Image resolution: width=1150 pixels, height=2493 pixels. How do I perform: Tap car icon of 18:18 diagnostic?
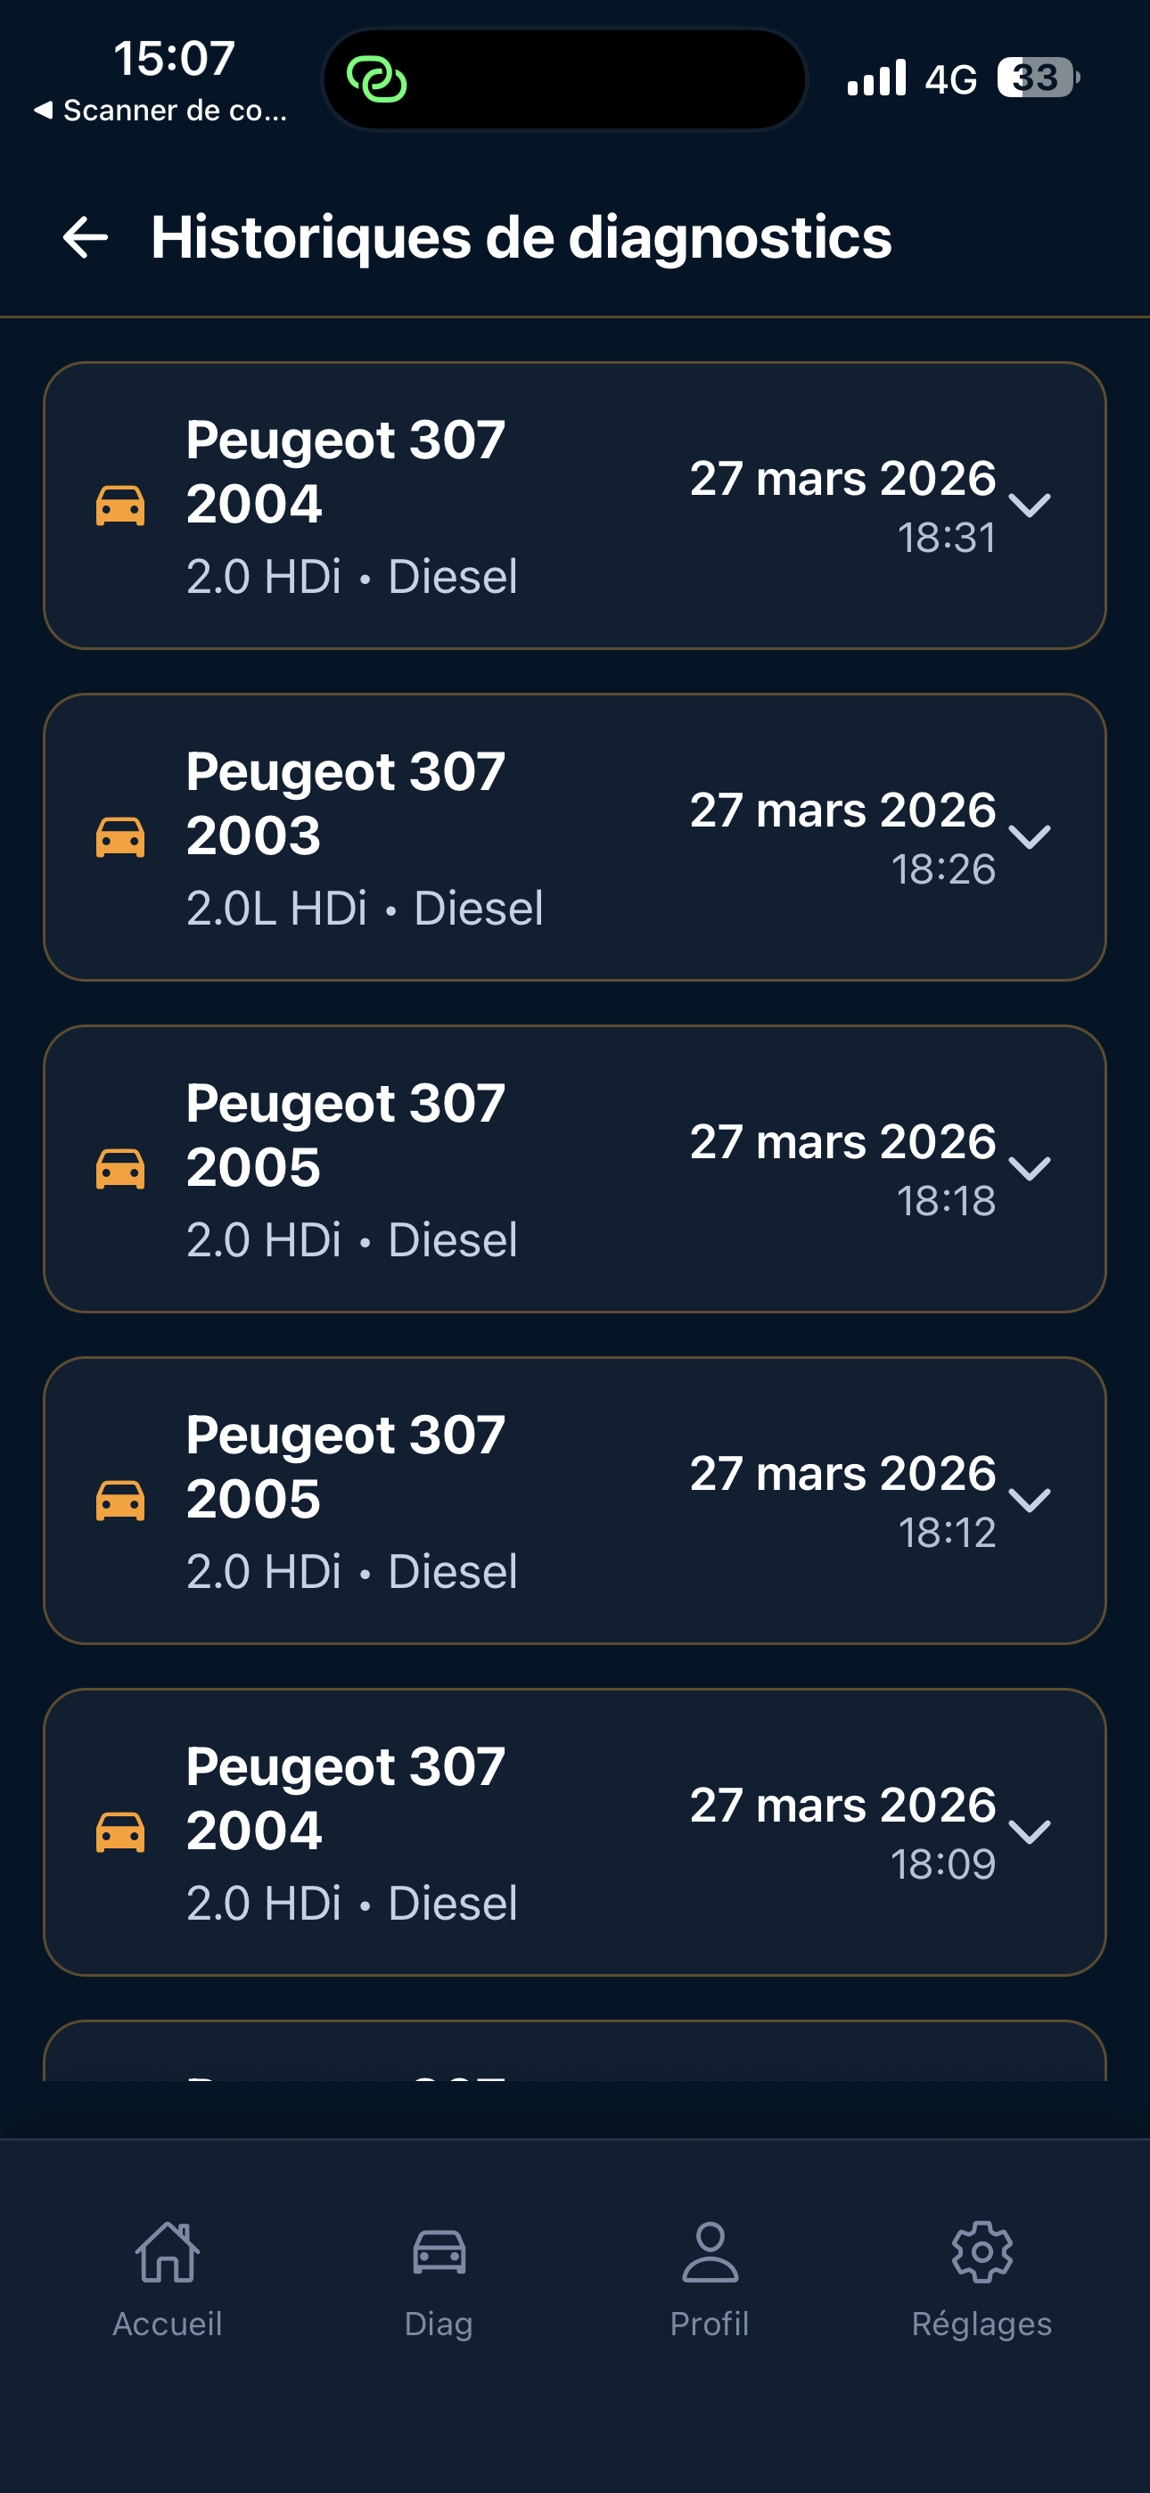tap(121, 1169)
